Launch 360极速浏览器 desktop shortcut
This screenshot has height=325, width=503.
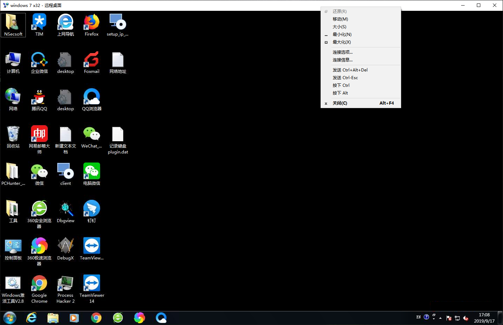[39, 251]
